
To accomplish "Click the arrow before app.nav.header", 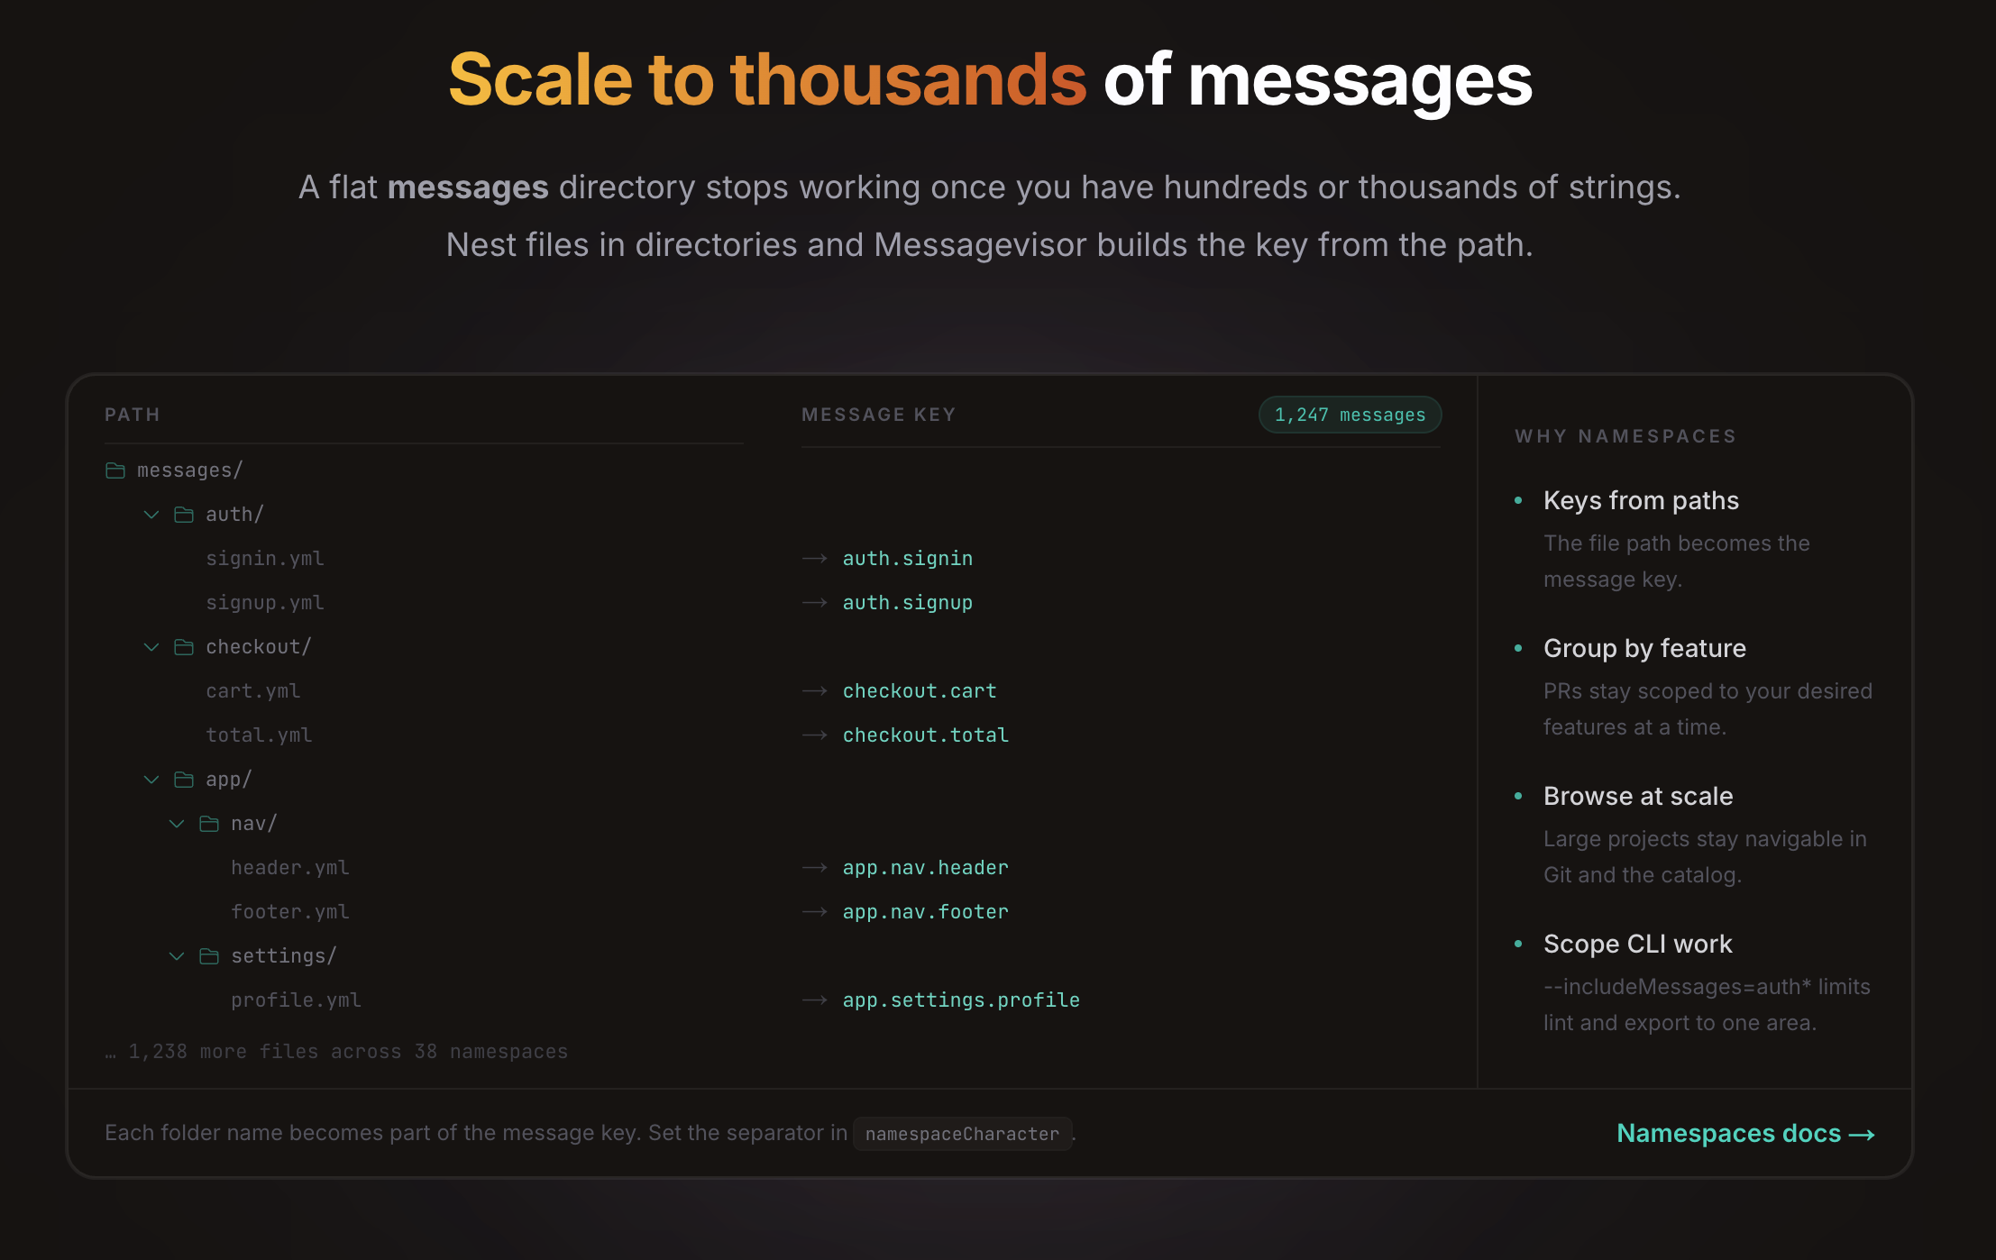I will (x=815, y=868).
